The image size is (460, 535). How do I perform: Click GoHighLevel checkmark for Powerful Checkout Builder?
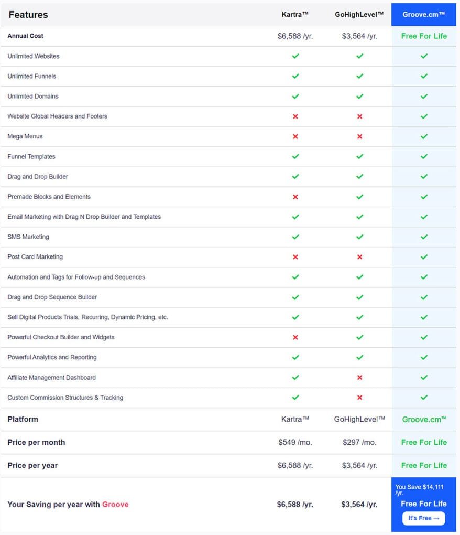359,337
